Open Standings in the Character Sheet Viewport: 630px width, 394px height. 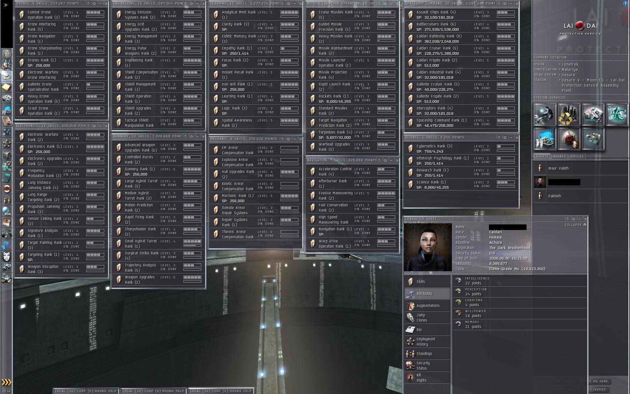[427, 353]
